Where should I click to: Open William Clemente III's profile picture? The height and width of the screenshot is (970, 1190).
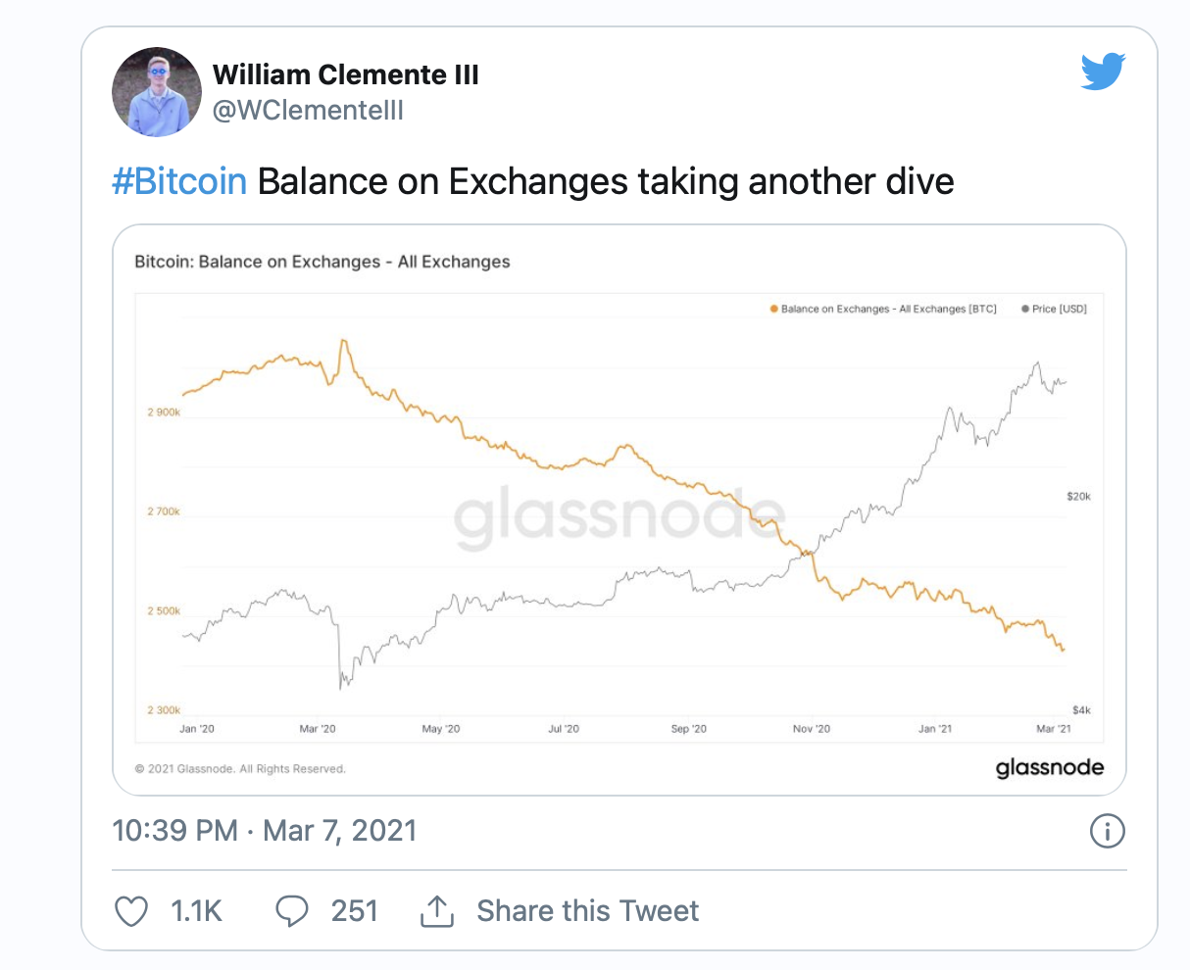point(157,91)
